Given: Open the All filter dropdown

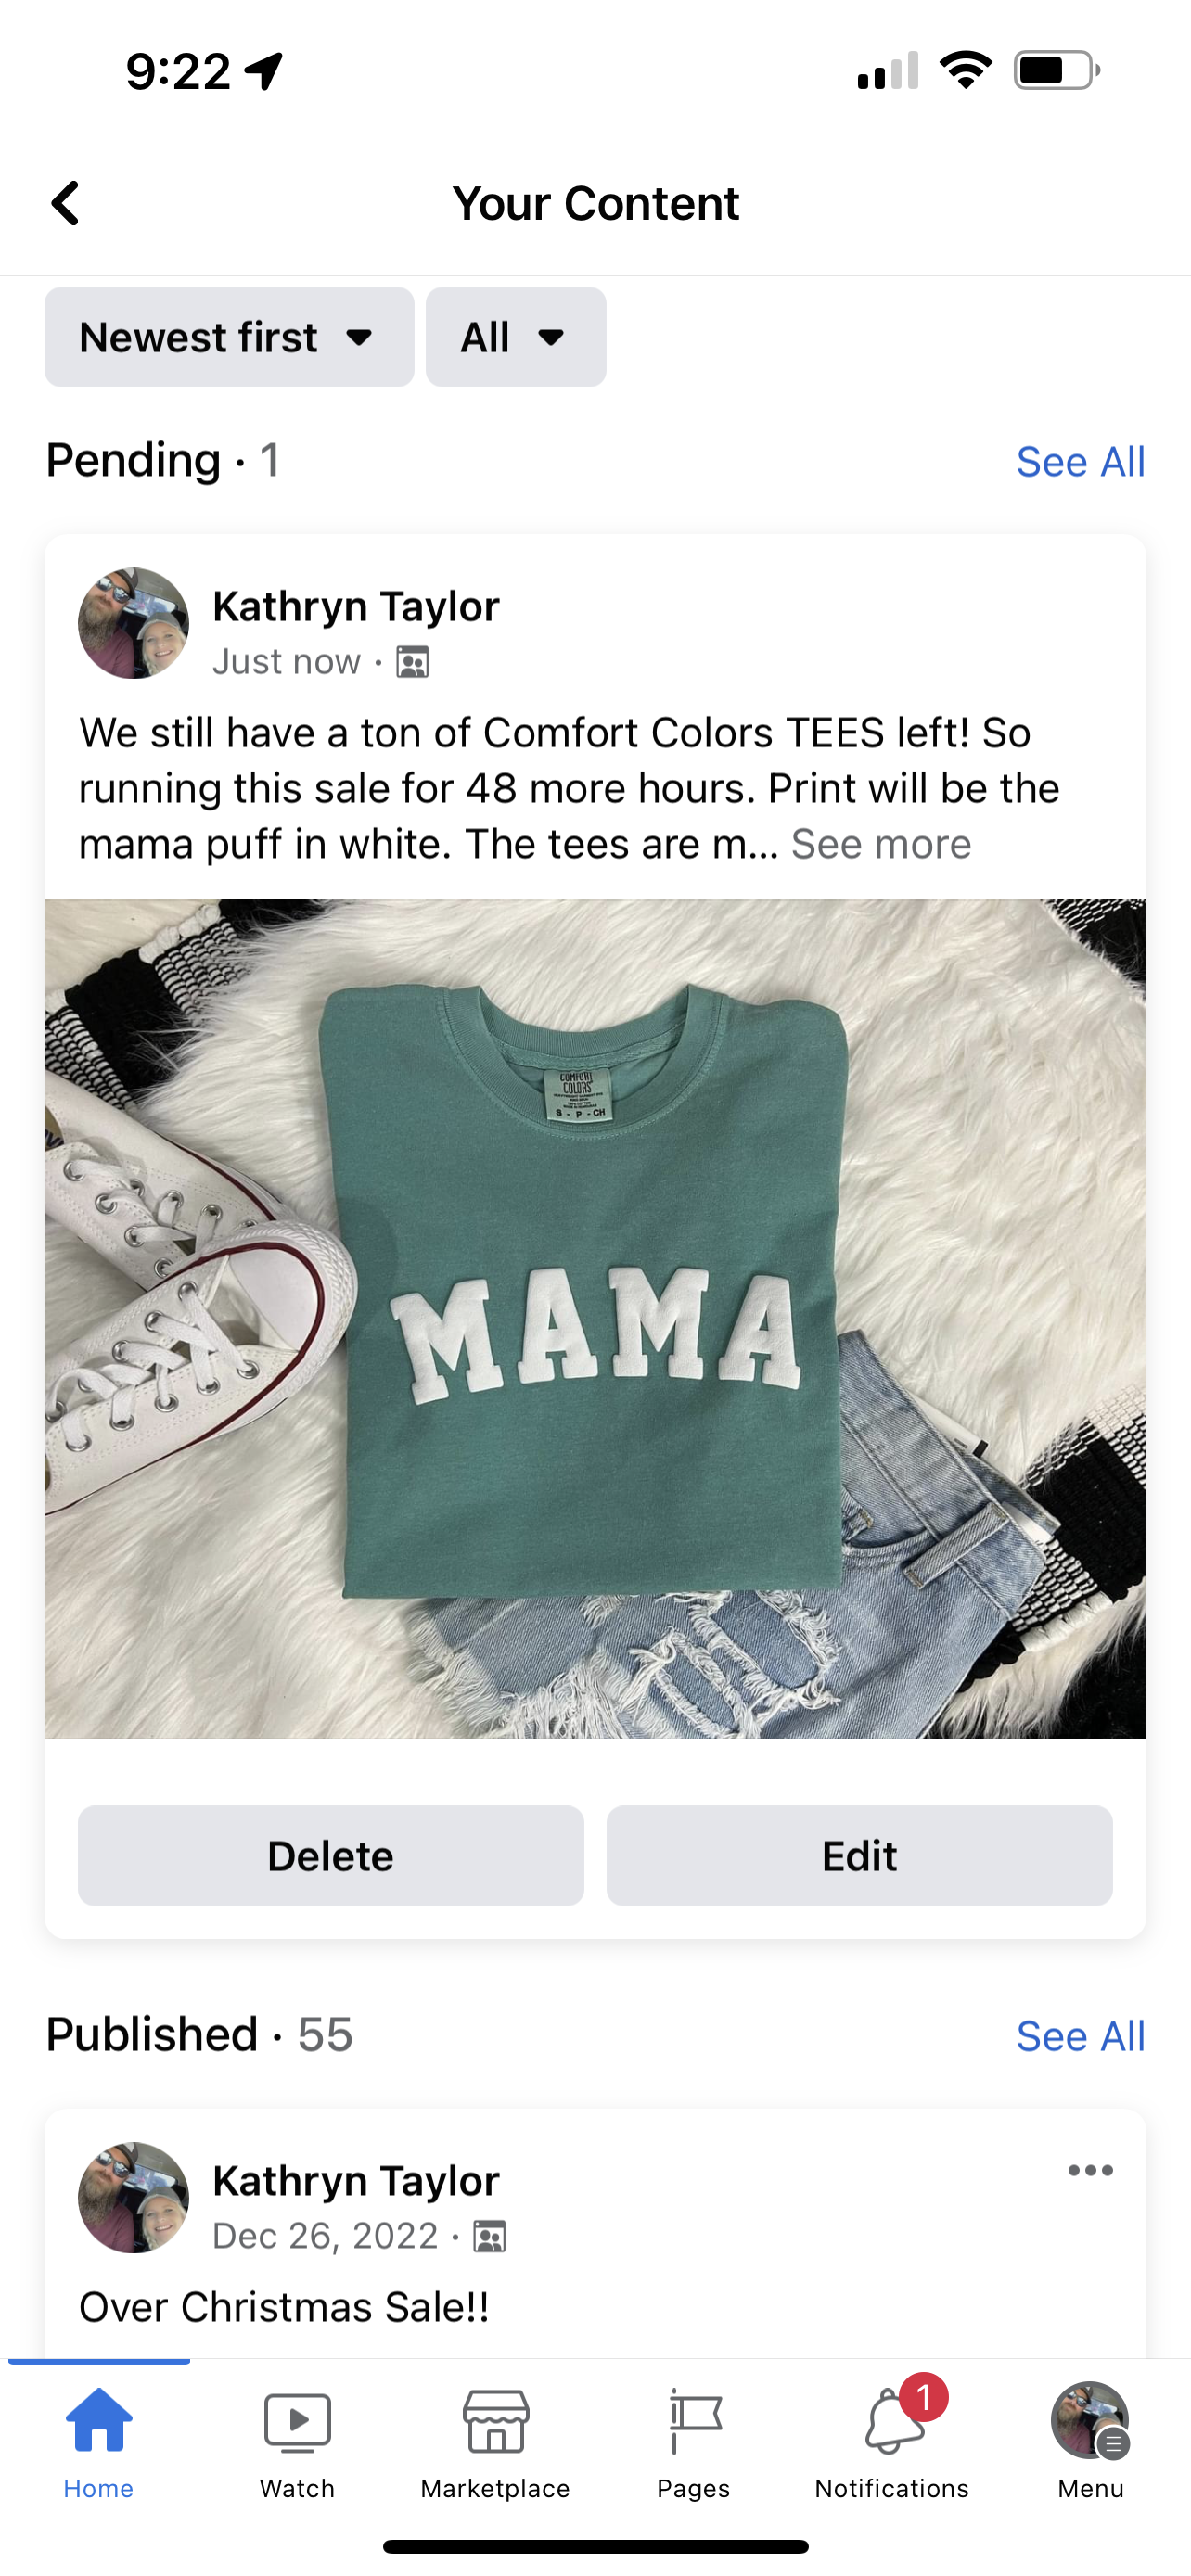Looking at the screenshot, I should [515, 337].
